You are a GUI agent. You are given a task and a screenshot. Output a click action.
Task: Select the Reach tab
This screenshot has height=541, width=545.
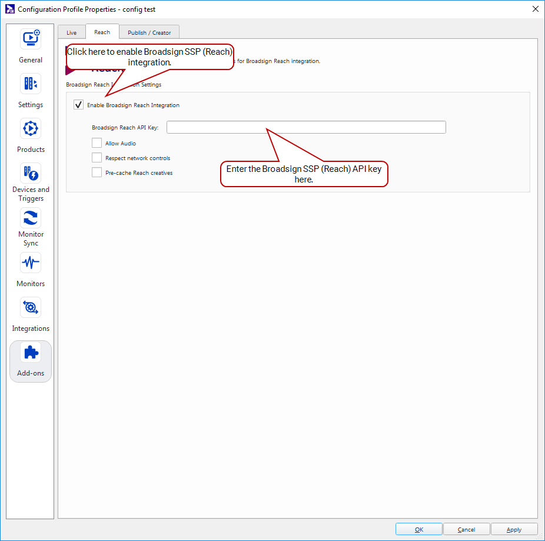point(102,32)
